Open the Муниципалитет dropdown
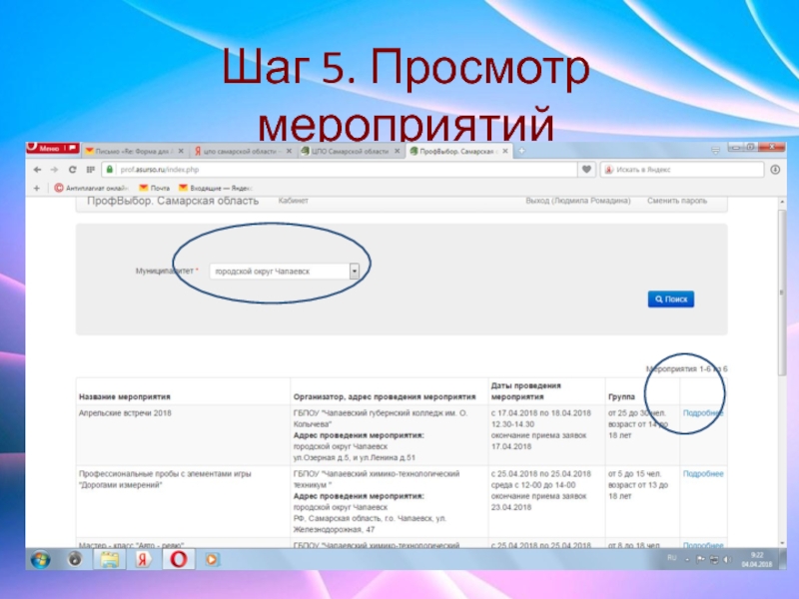The width and height of the screenshot is (799, 599). pyautogui.click(x=354, y=271)
